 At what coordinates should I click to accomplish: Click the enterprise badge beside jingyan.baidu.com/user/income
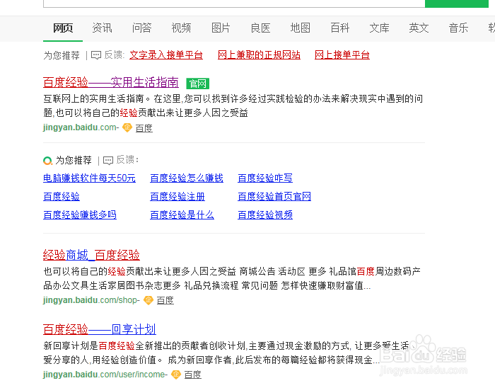176,375
